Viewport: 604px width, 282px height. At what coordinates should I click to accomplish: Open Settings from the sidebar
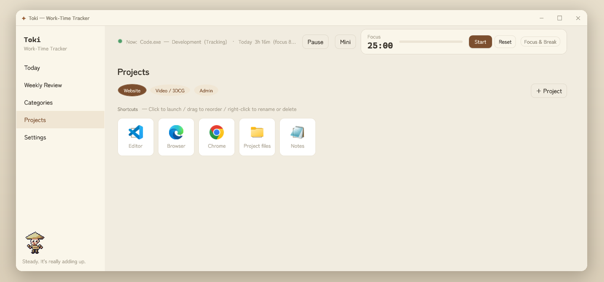pyautogui.click(x=60, y=137)
